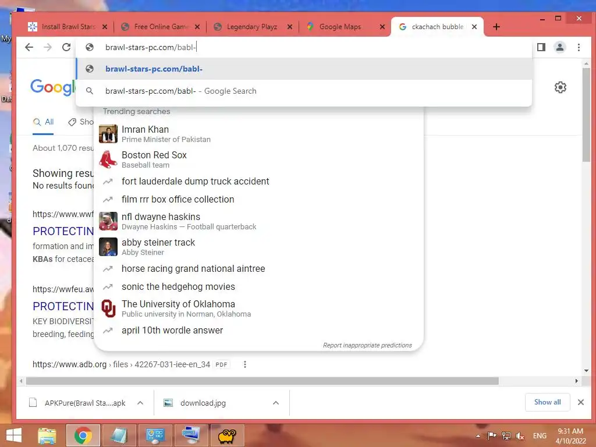Expand download.jpg options chevron
This screenshot has height=447, width=596.
click(276, 403)
